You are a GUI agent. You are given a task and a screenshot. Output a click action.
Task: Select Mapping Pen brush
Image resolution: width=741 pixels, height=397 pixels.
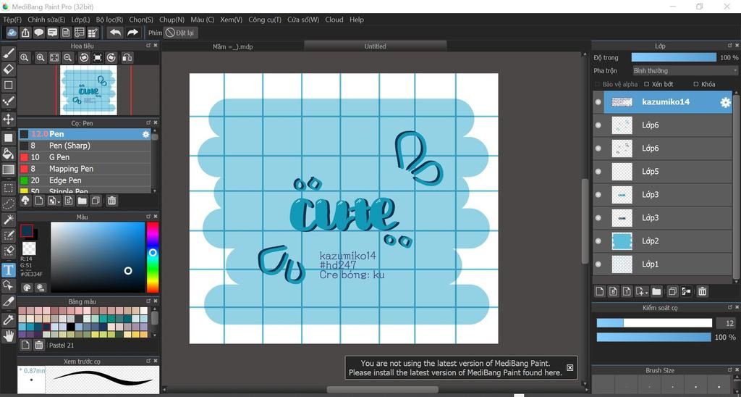pyautogui.click(x=85, y=169)
